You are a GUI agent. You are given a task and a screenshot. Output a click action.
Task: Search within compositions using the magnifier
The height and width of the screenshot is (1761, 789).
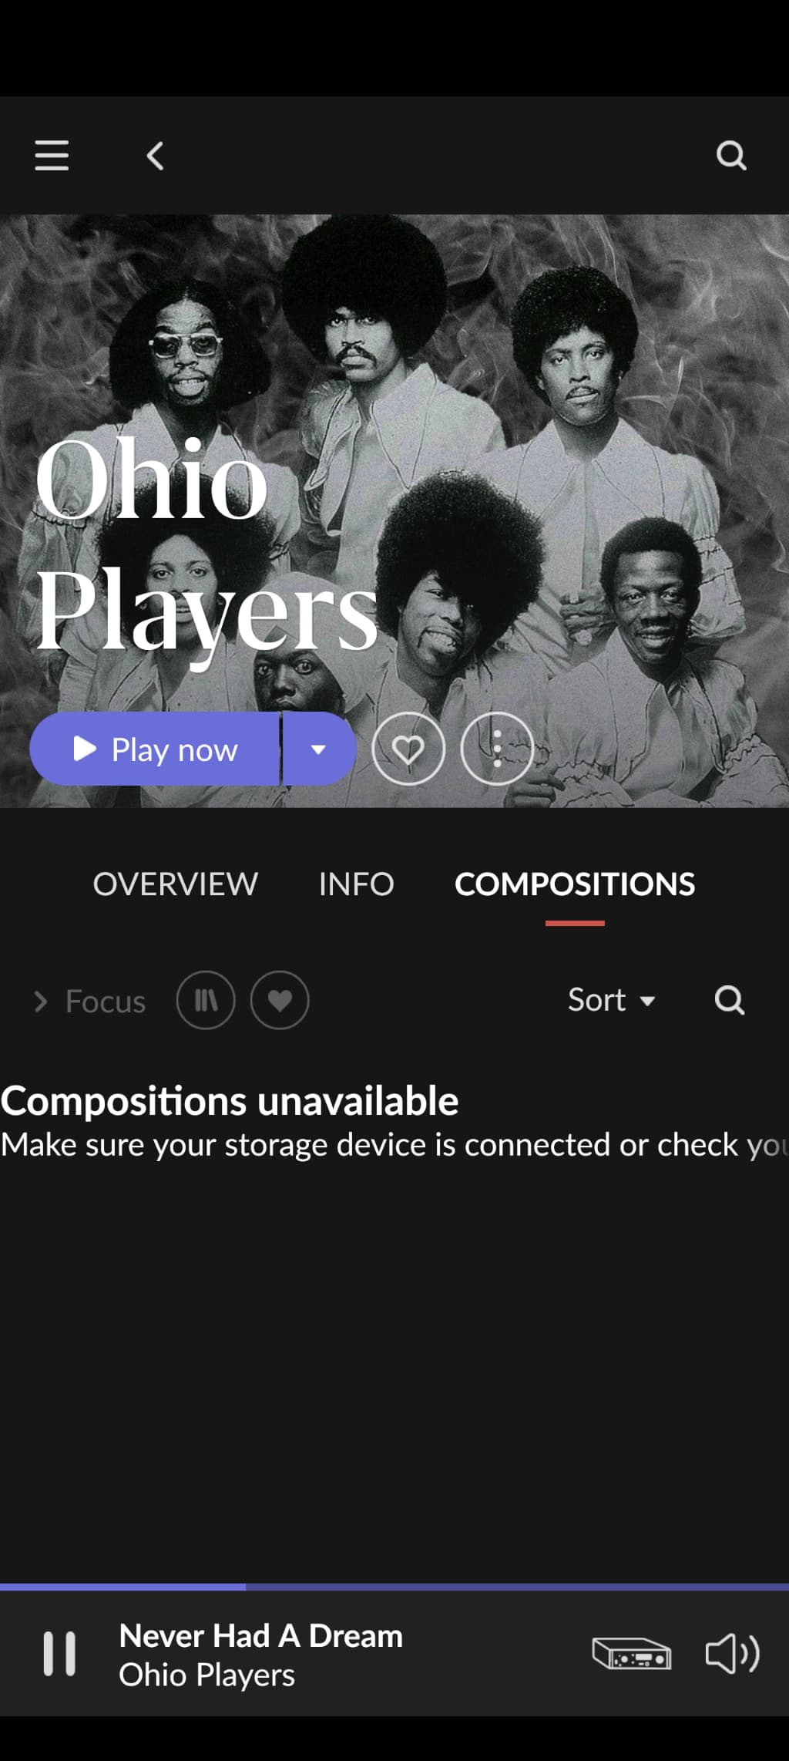729,1000
